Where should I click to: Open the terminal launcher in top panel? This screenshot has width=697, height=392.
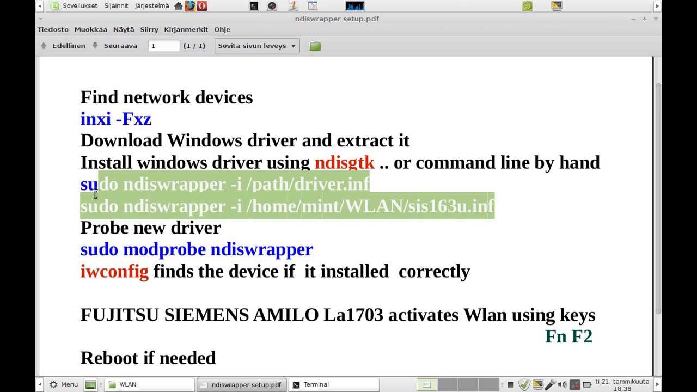tap(254, 6)
